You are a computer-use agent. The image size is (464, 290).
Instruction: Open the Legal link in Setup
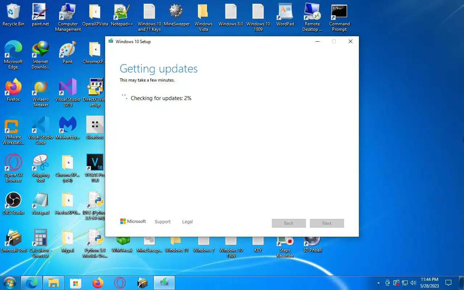(x=187, y=222)
